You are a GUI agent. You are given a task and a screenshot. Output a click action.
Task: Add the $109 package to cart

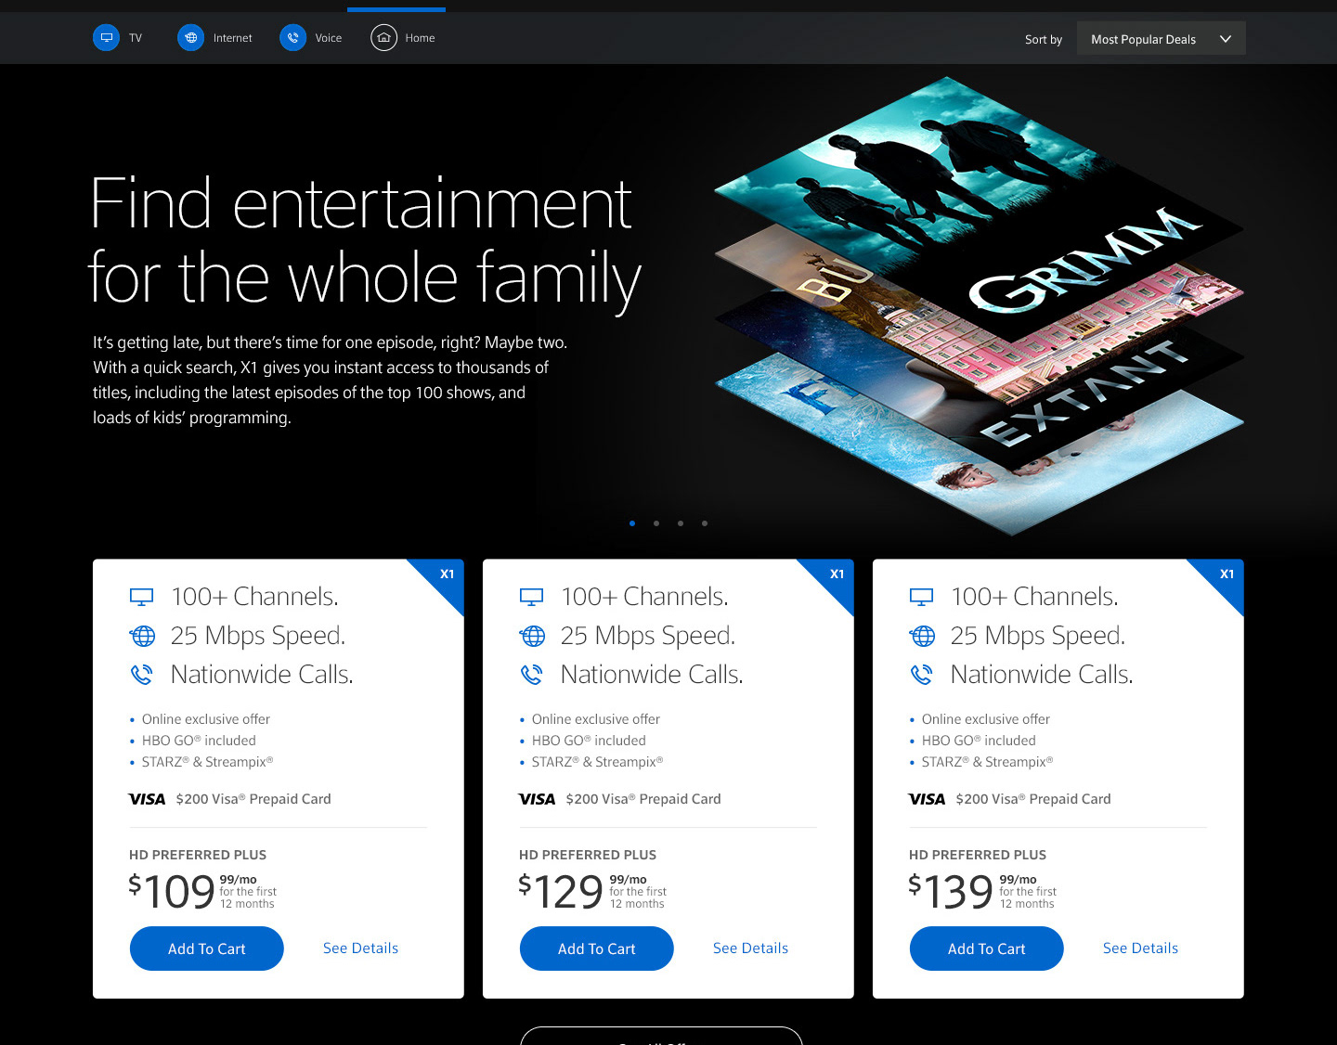pyautogui.click(x=206, y=948)
